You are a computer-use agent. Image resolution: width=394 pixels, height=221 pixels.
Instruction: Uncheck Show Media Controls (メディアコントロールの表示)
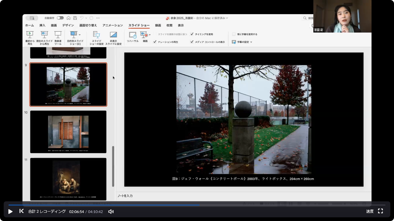[x=192, y=42]
